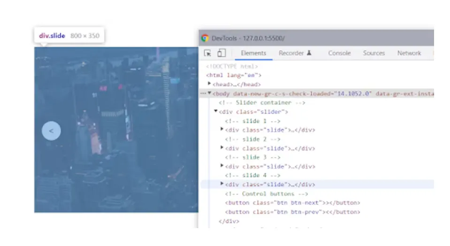
Task: Open the Network tab
Action: (409, 53)
